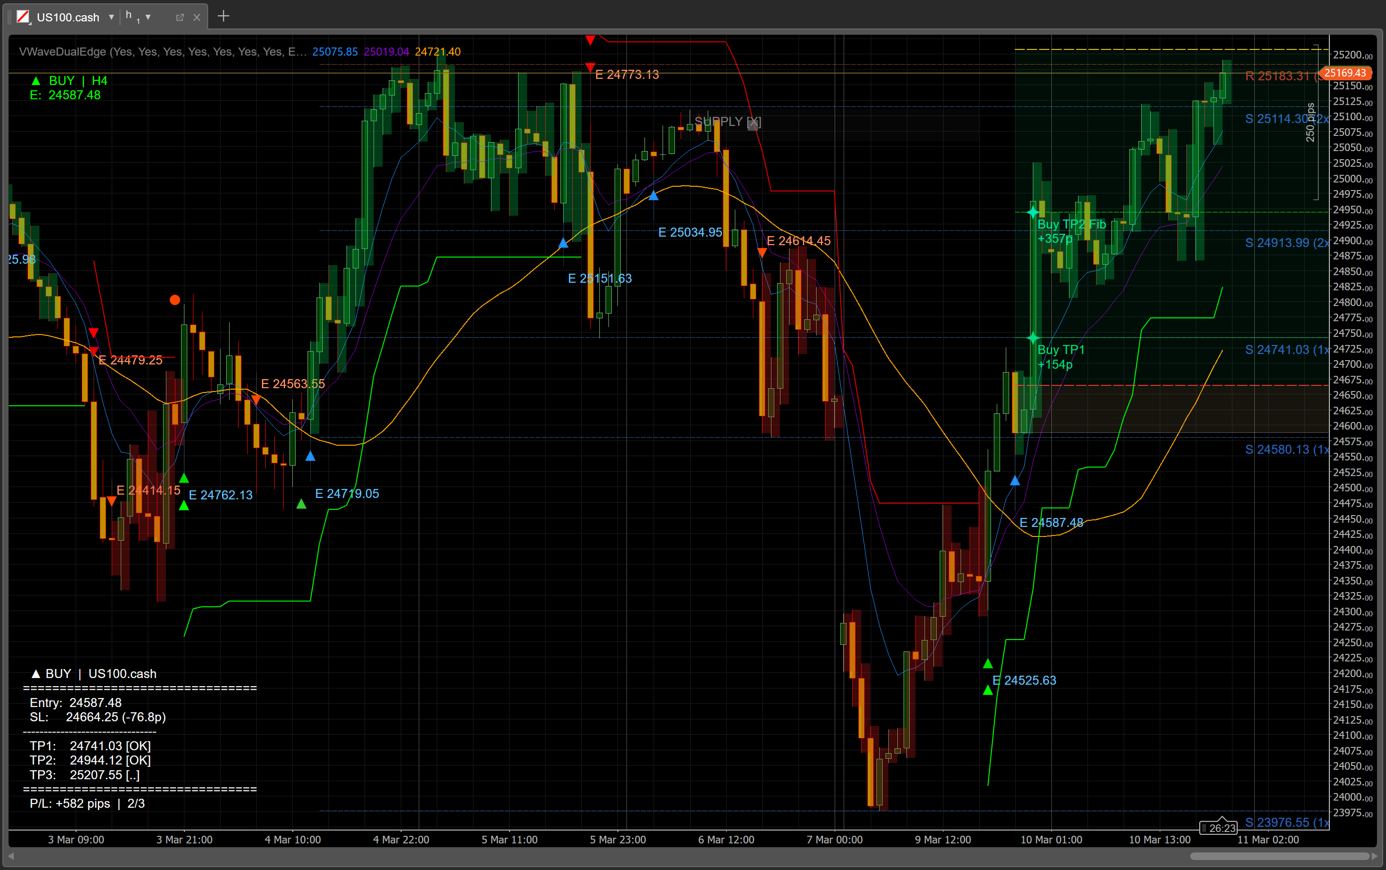Click the tab drag grip handle
This screenshot has height=870, width=1386.
point(10,17)
